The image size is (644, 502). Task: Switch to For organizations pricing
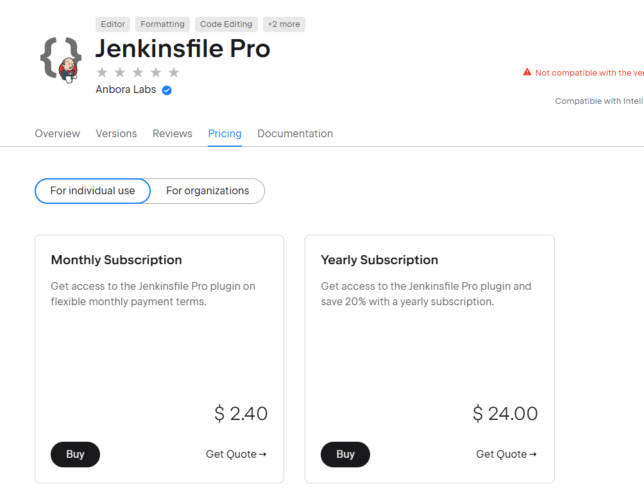point(207,191)
